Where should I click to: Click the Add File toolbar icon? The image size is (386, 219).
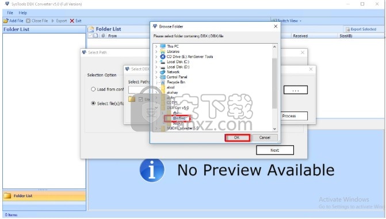coord(6,21)
